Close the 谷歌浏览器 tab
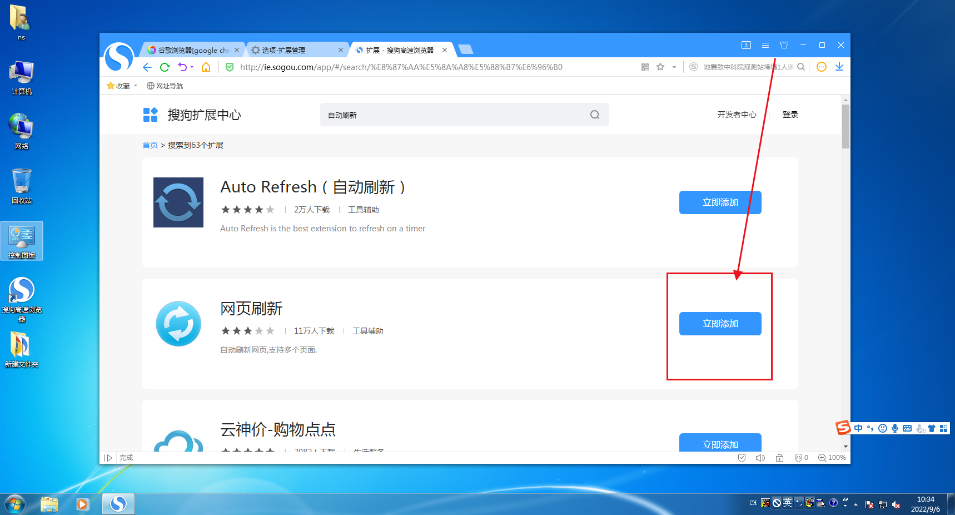 (237, 50)
